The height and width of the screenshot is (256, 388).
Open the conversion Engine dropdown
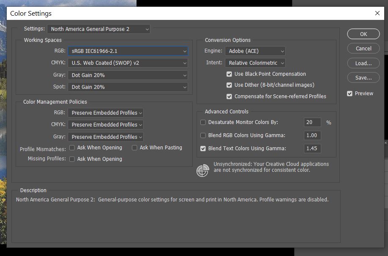pos(255,51)
